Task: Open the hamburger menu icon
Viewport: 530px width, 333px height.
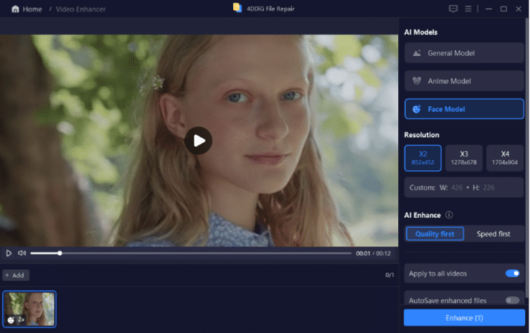Action: (469, 9)
